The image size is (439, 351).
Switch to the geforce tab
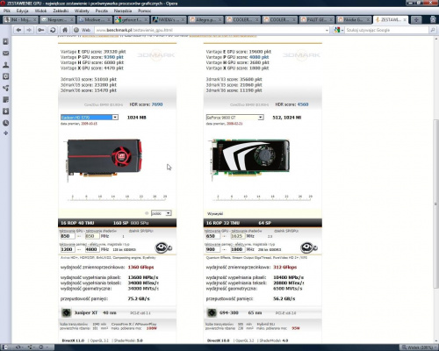pos(132,20)
